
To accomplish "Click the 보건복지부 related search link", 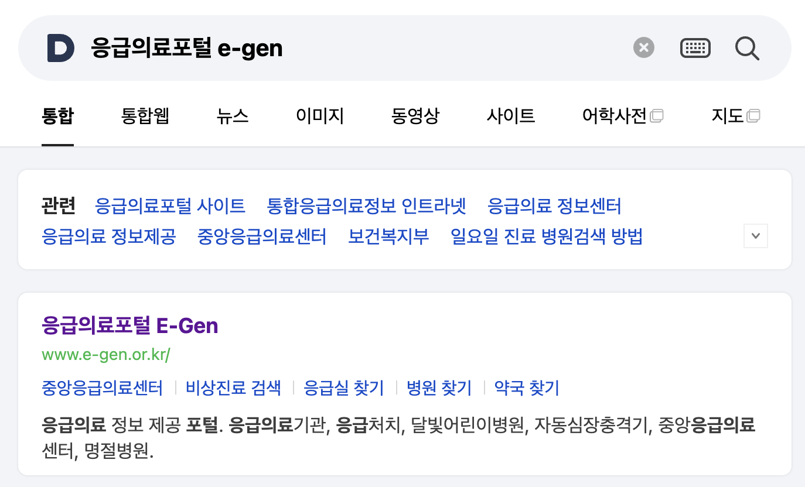I will coord(388,236).
